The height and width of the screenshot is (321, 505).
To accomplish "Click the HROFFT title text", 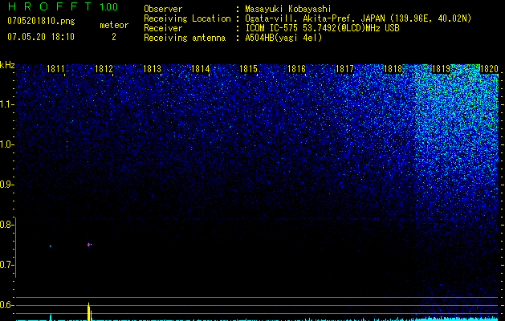I will click(x=50, y=6).
